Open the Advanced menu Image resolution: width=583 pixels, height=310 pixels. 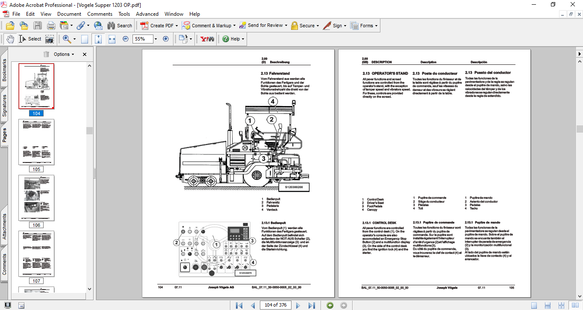click(147, 14)
